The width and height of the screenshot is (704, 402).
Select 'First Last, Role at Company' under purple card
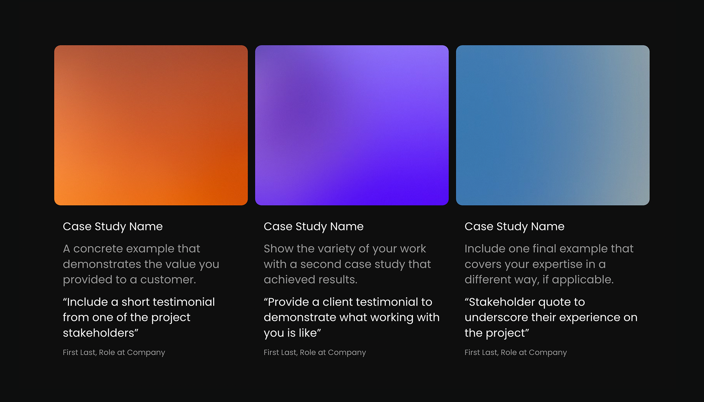point(315,352)
